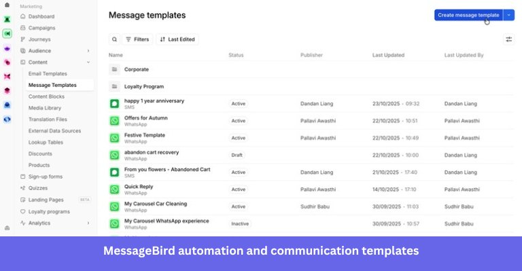Open the Last Edited sort dropdown

pyautogui.click(x=177, y=39)
